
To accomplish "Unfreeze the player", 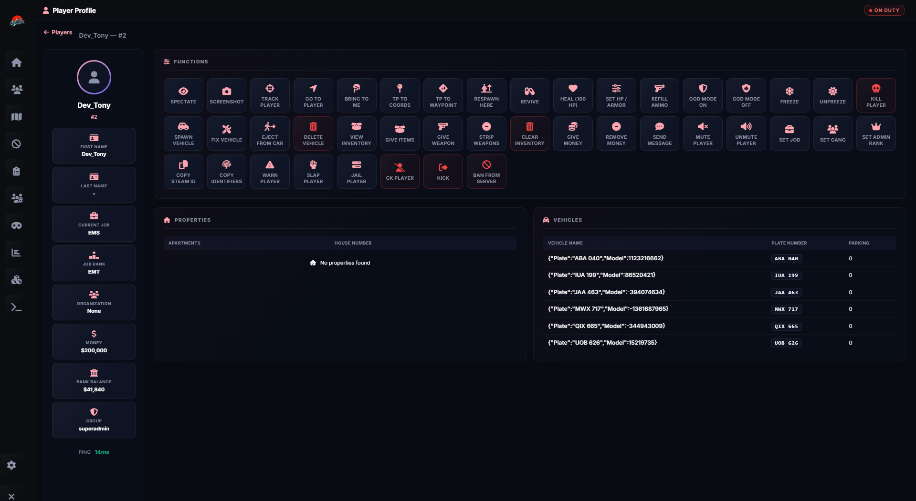I will (x=832, y=95).
